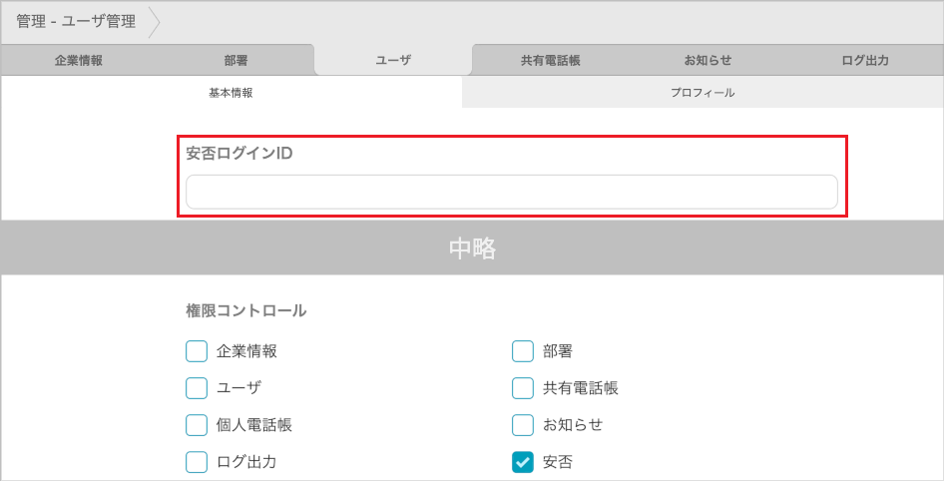The height and width of the screenshot is (481, 944).
Task: Enable the ログ出力 permission checkbox
Action: click(197, 462)
